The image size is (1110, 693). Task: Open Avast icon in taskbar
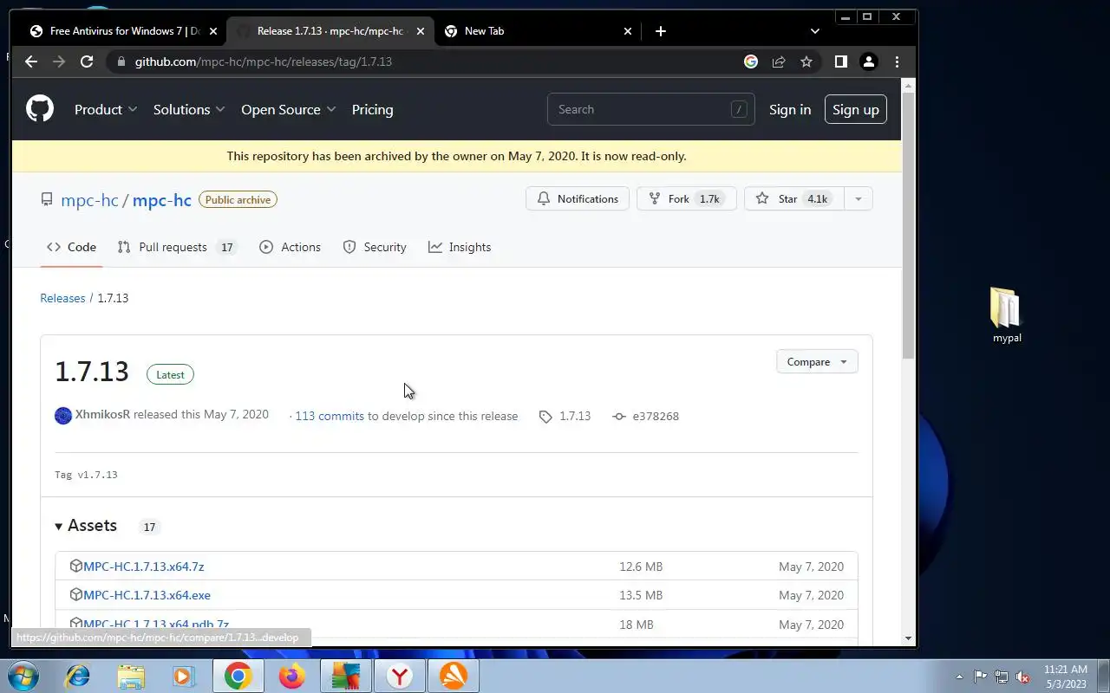(453, 676)
